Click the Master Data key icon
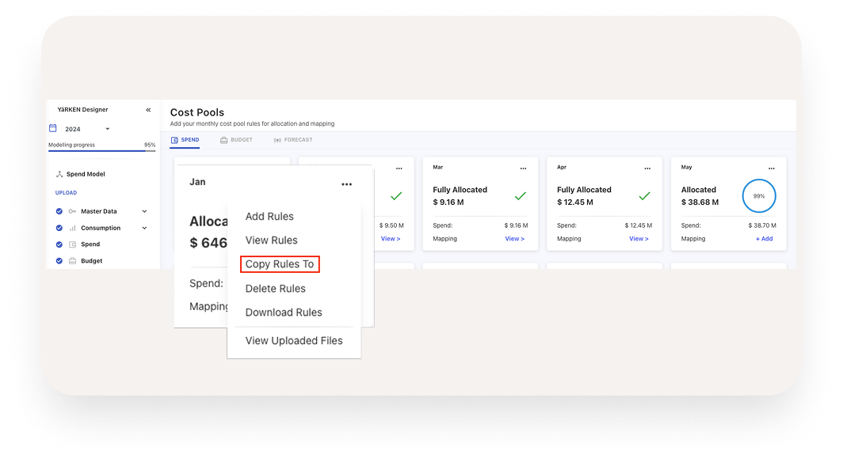Screen dimensions: 843x462 point(72,210)
